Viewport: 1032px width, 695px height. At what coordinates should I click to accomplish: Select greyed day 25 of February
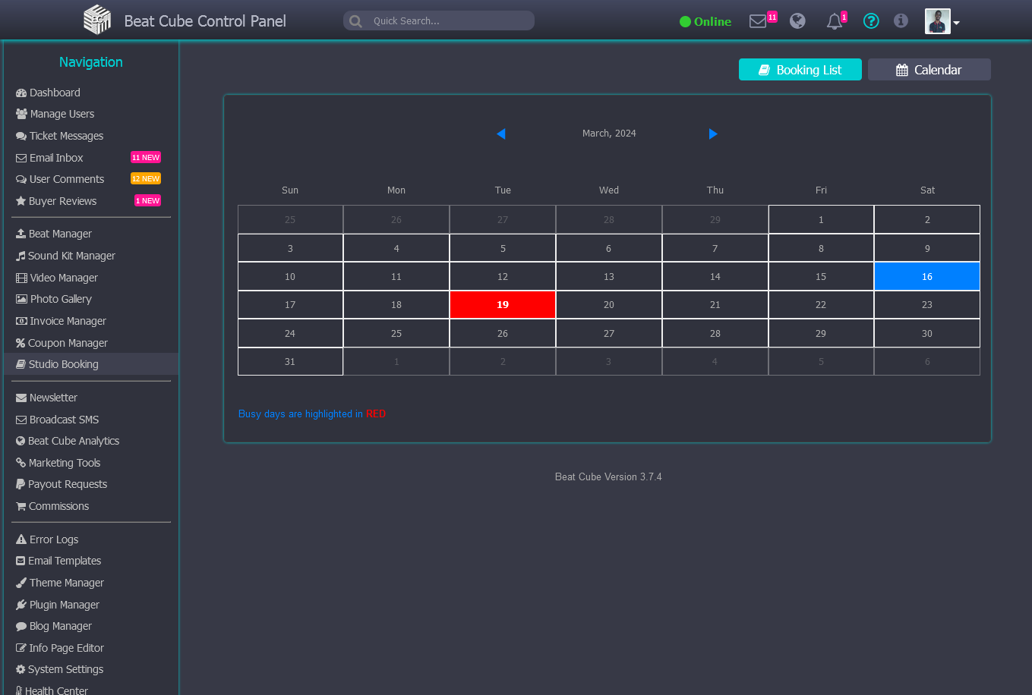(x=290, y=220)
